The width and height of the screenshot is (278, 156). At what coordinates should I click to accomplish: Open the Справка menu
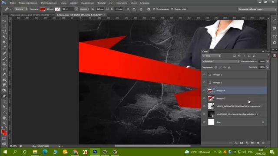(145, 3)
